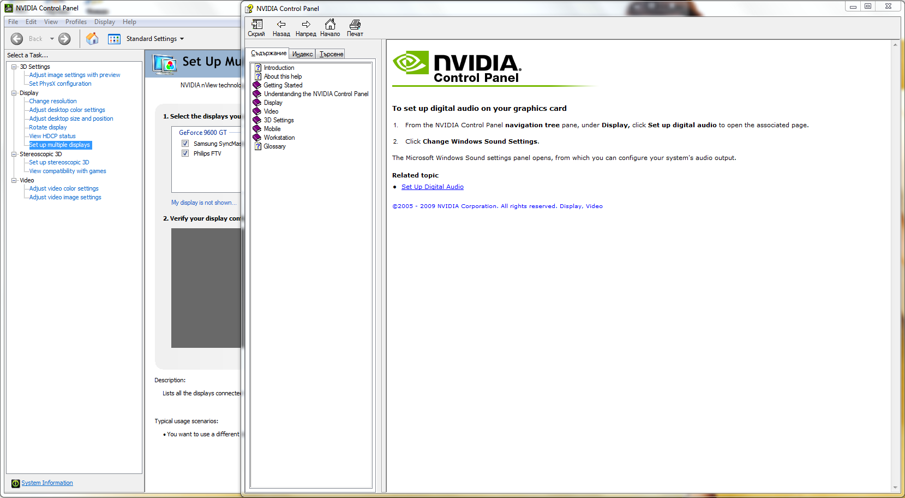This screenshot has height=498, width=905.
Task: Click the Forward arrow in NVIDIA Control Panel
Action: pos(64,39)
